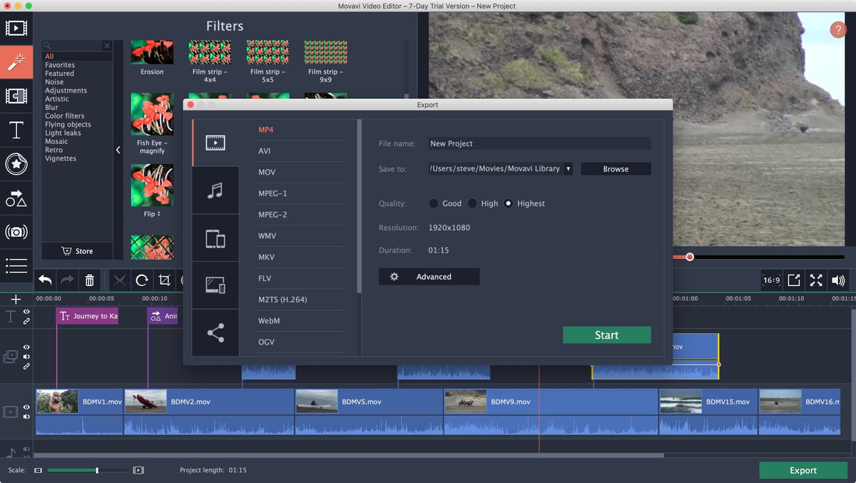The width and height of the screenshot is (856, 483).
Task: Click the Start export button
Action: 607,335
